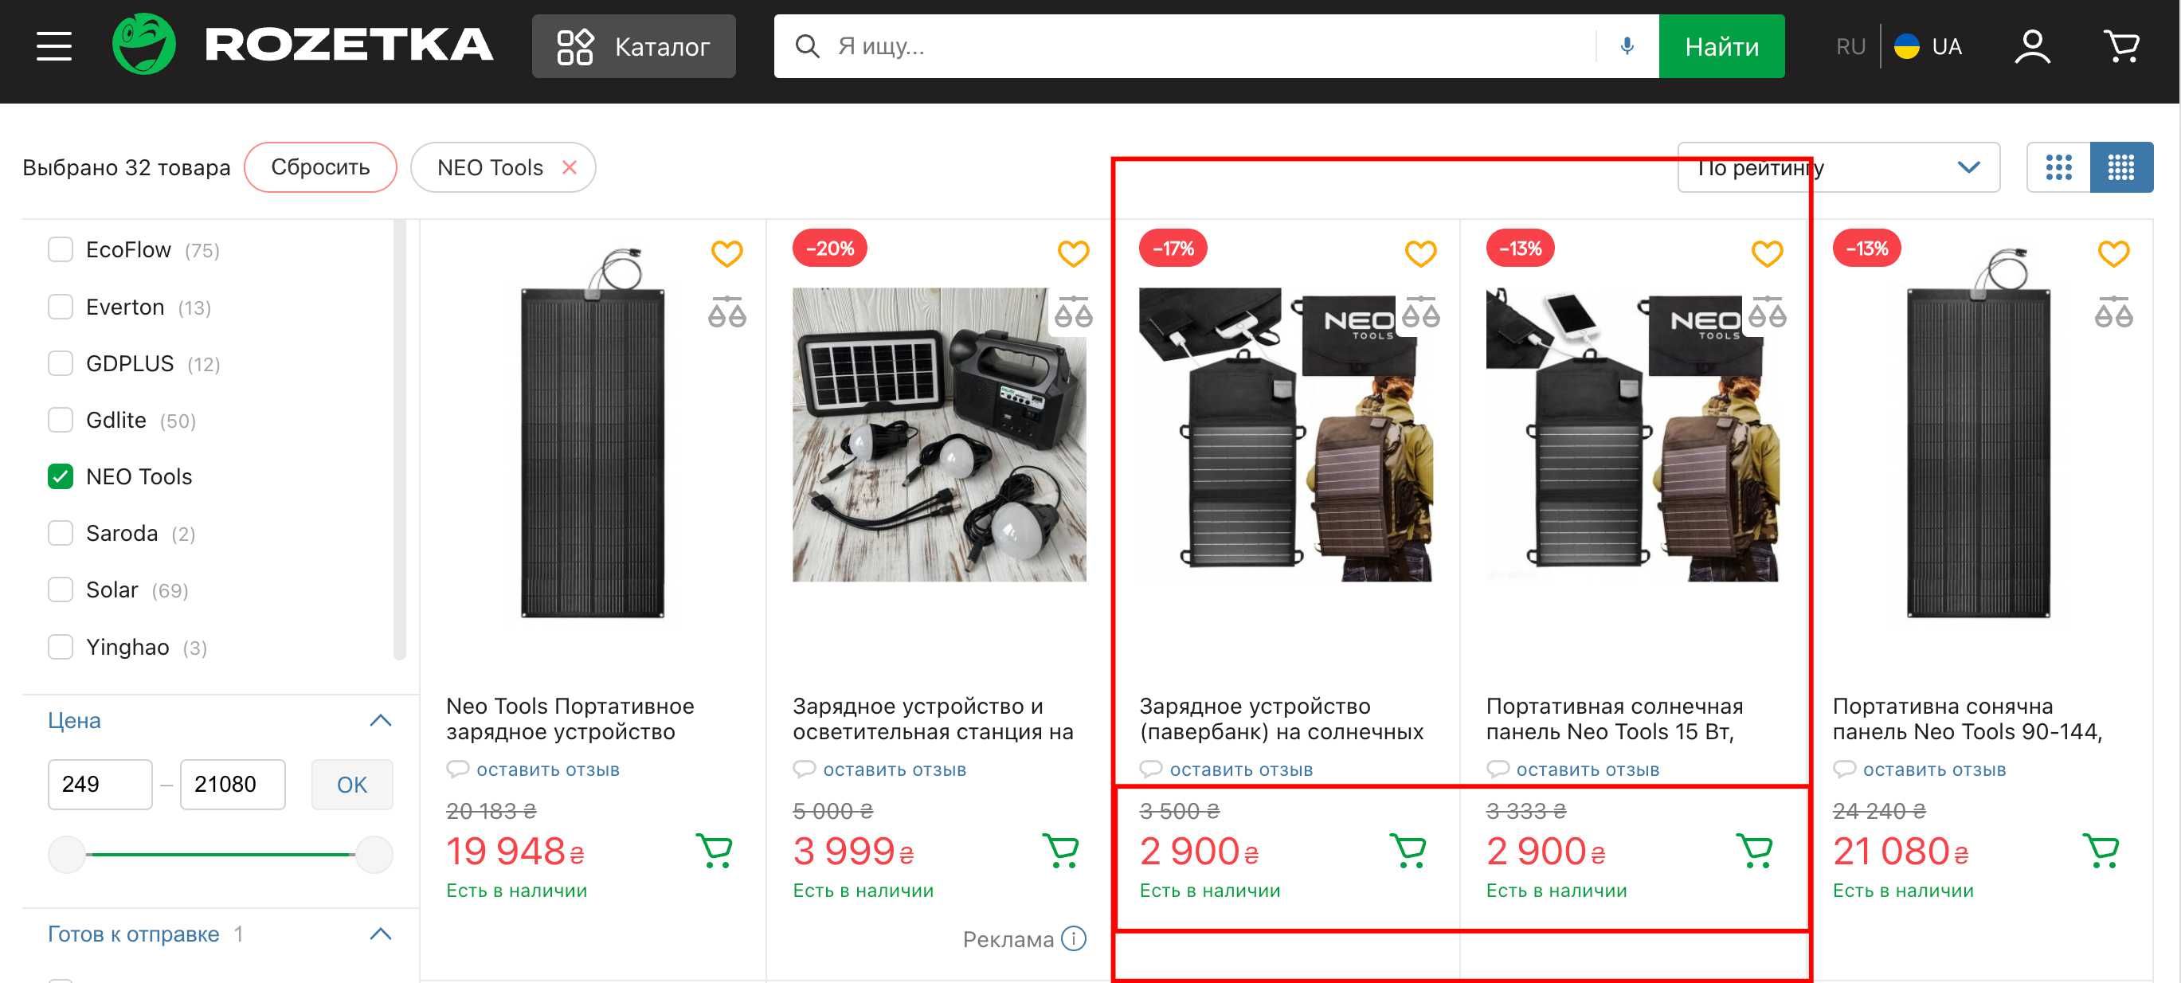The height and width of the screenshot is (983, 2181).
Task: Compare the 15 Вт Neo Tools solar panel
Action: (1766, 311)
